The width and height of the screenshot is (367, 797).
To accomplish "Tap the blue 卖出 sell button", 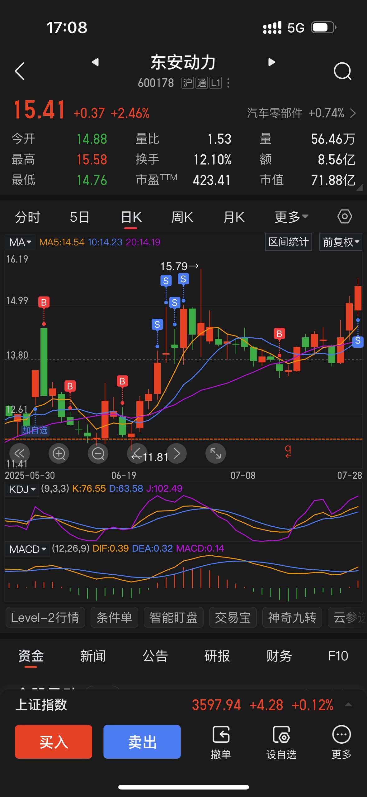I will [x=142, y=742].
